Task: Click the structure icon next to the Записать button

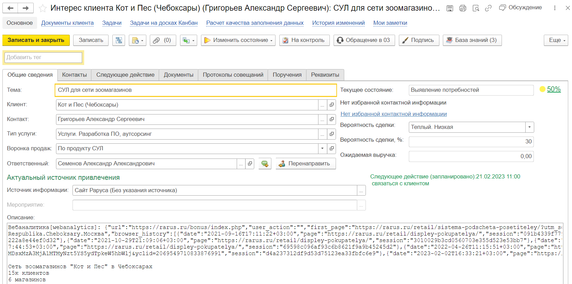Action: pos(119,40)
